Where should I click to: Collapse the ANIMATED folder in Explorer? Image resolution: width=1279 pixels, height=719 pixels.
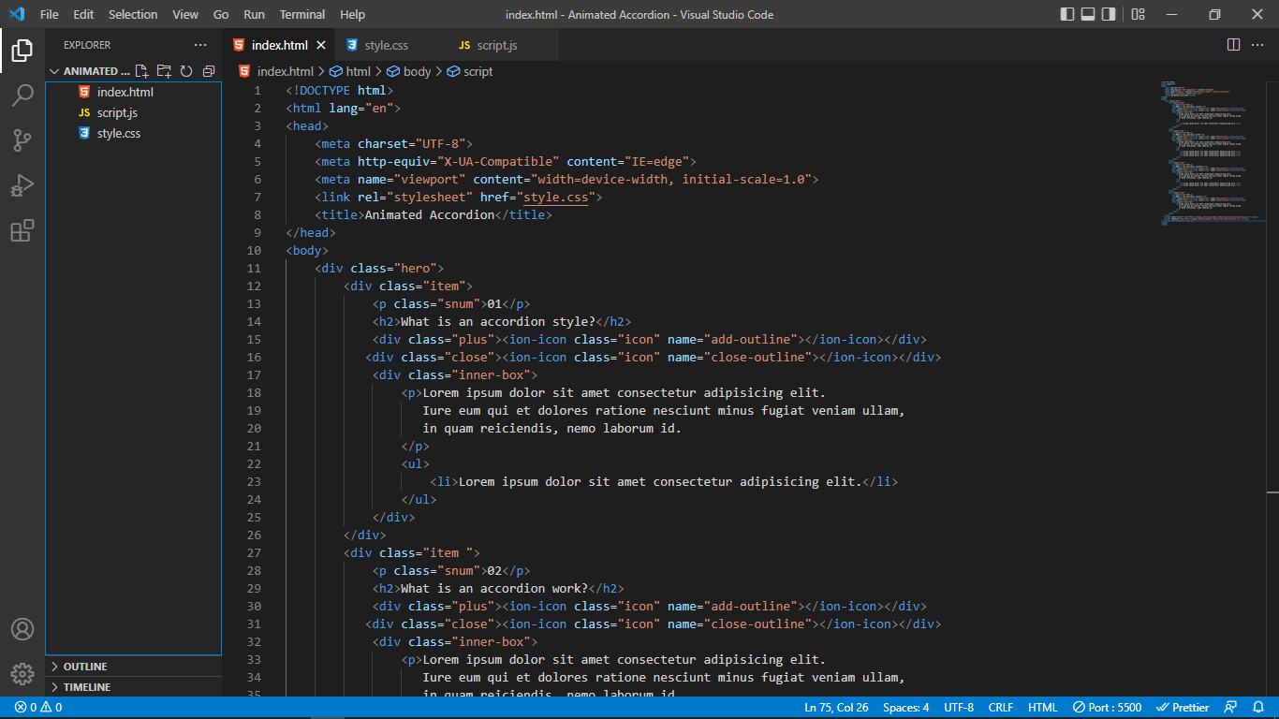coord(54,70)
